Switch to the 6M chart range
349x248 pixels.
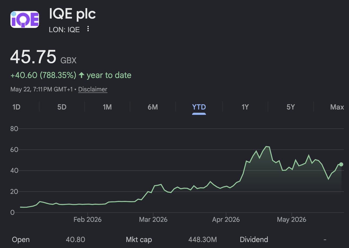coord(153,107)
